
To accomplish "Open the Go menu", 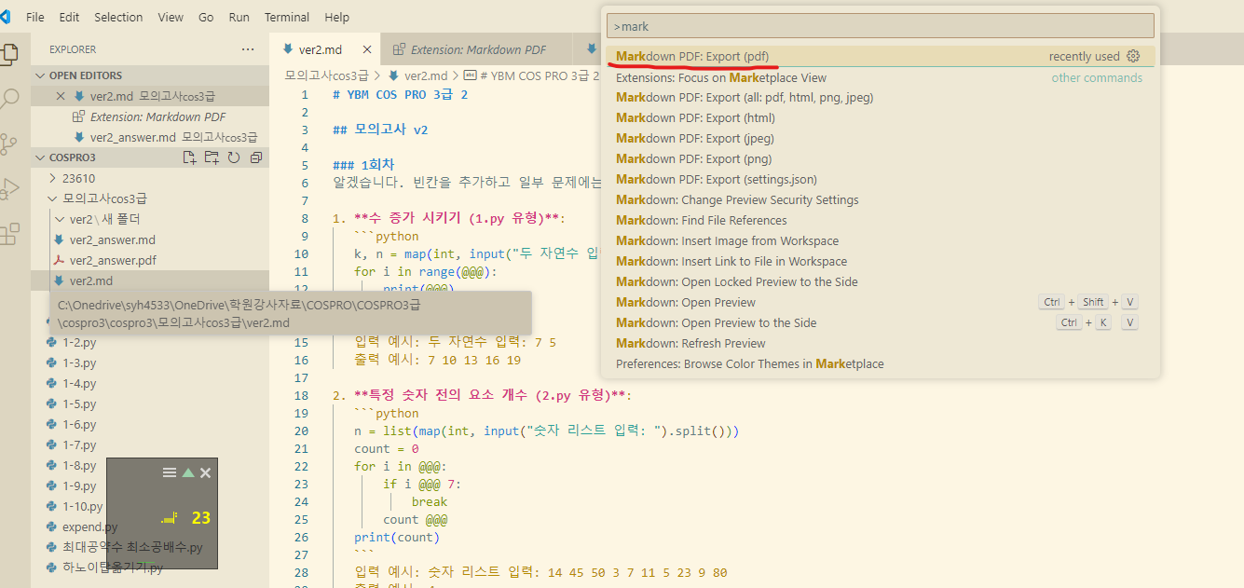I will 206,17.
